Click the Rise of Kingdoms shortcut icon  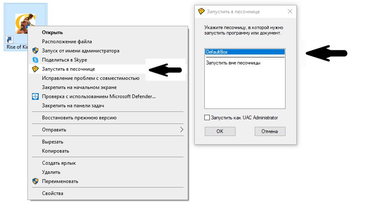coord(25,23)
